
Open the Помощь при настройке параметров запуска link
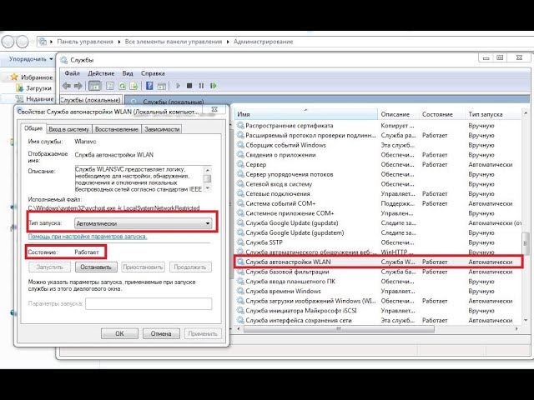[x=88, y=237]
